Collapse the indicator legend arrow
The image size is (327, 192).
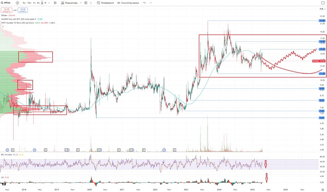(3, 27)
